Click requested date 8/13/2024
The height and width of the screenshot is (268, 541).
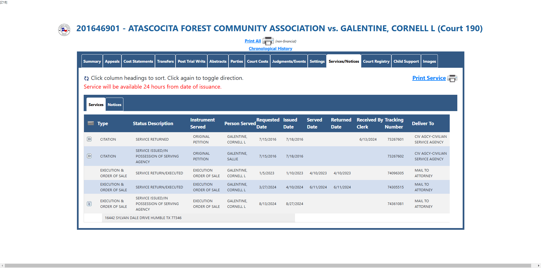[x=268, y=204]
